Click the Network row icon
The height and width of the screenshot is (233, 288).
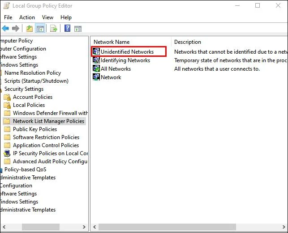pos(96,77)
